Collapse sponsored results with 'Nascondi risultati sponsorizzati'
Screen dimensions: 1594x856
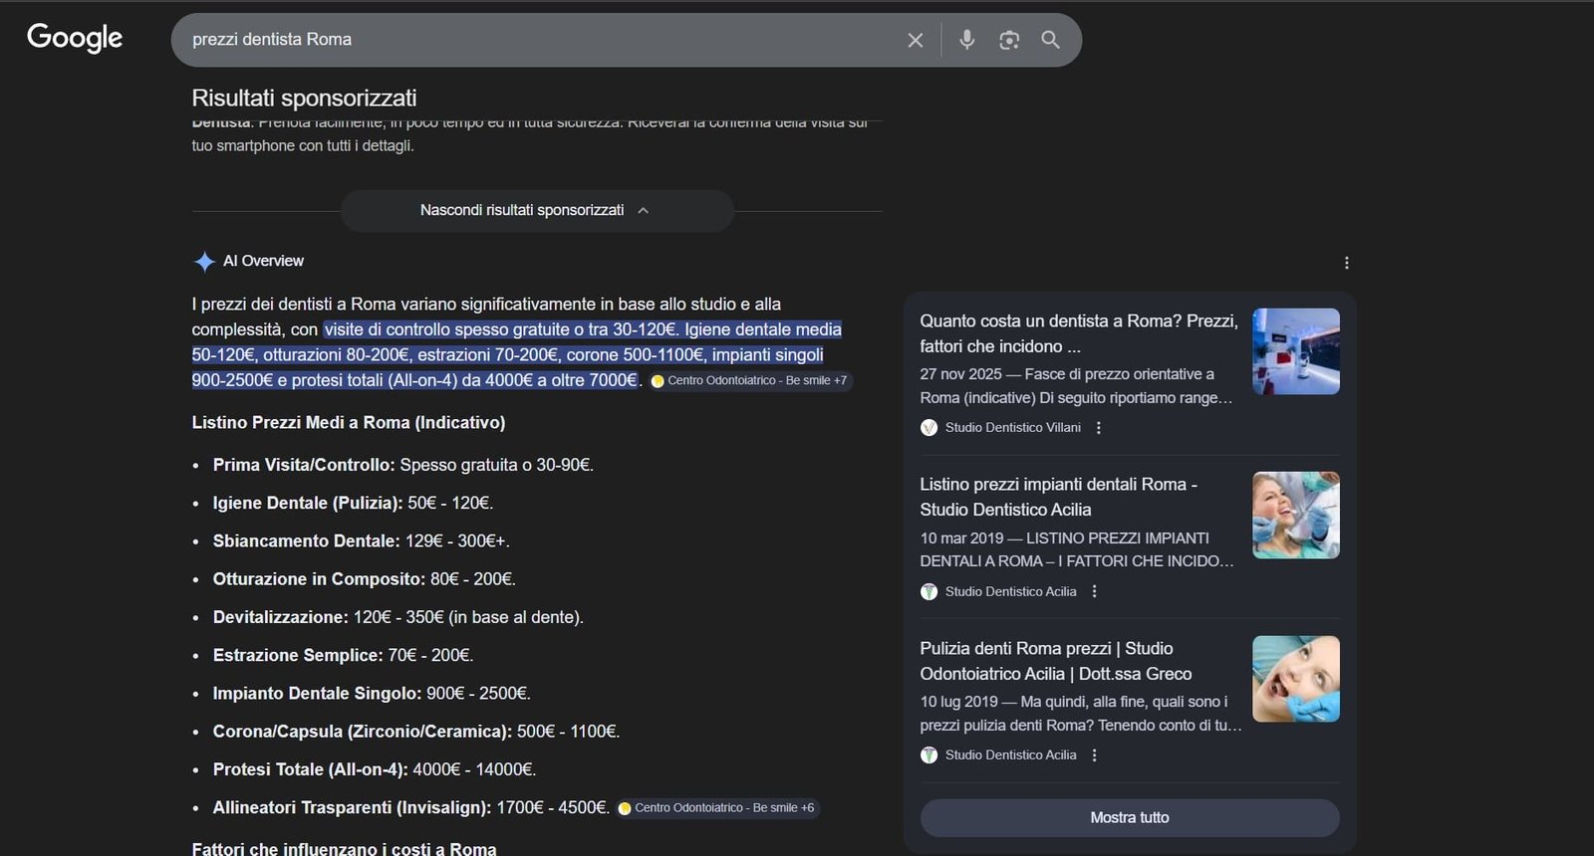pos(537,210)
